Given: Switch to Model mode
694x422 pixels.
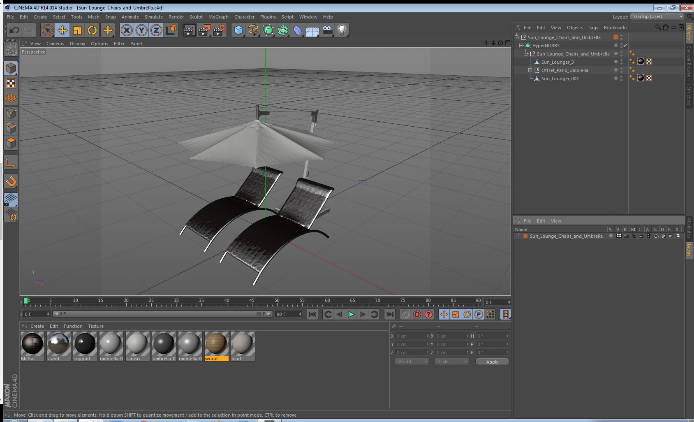Looking at the screenshot, I should point(11,68).
